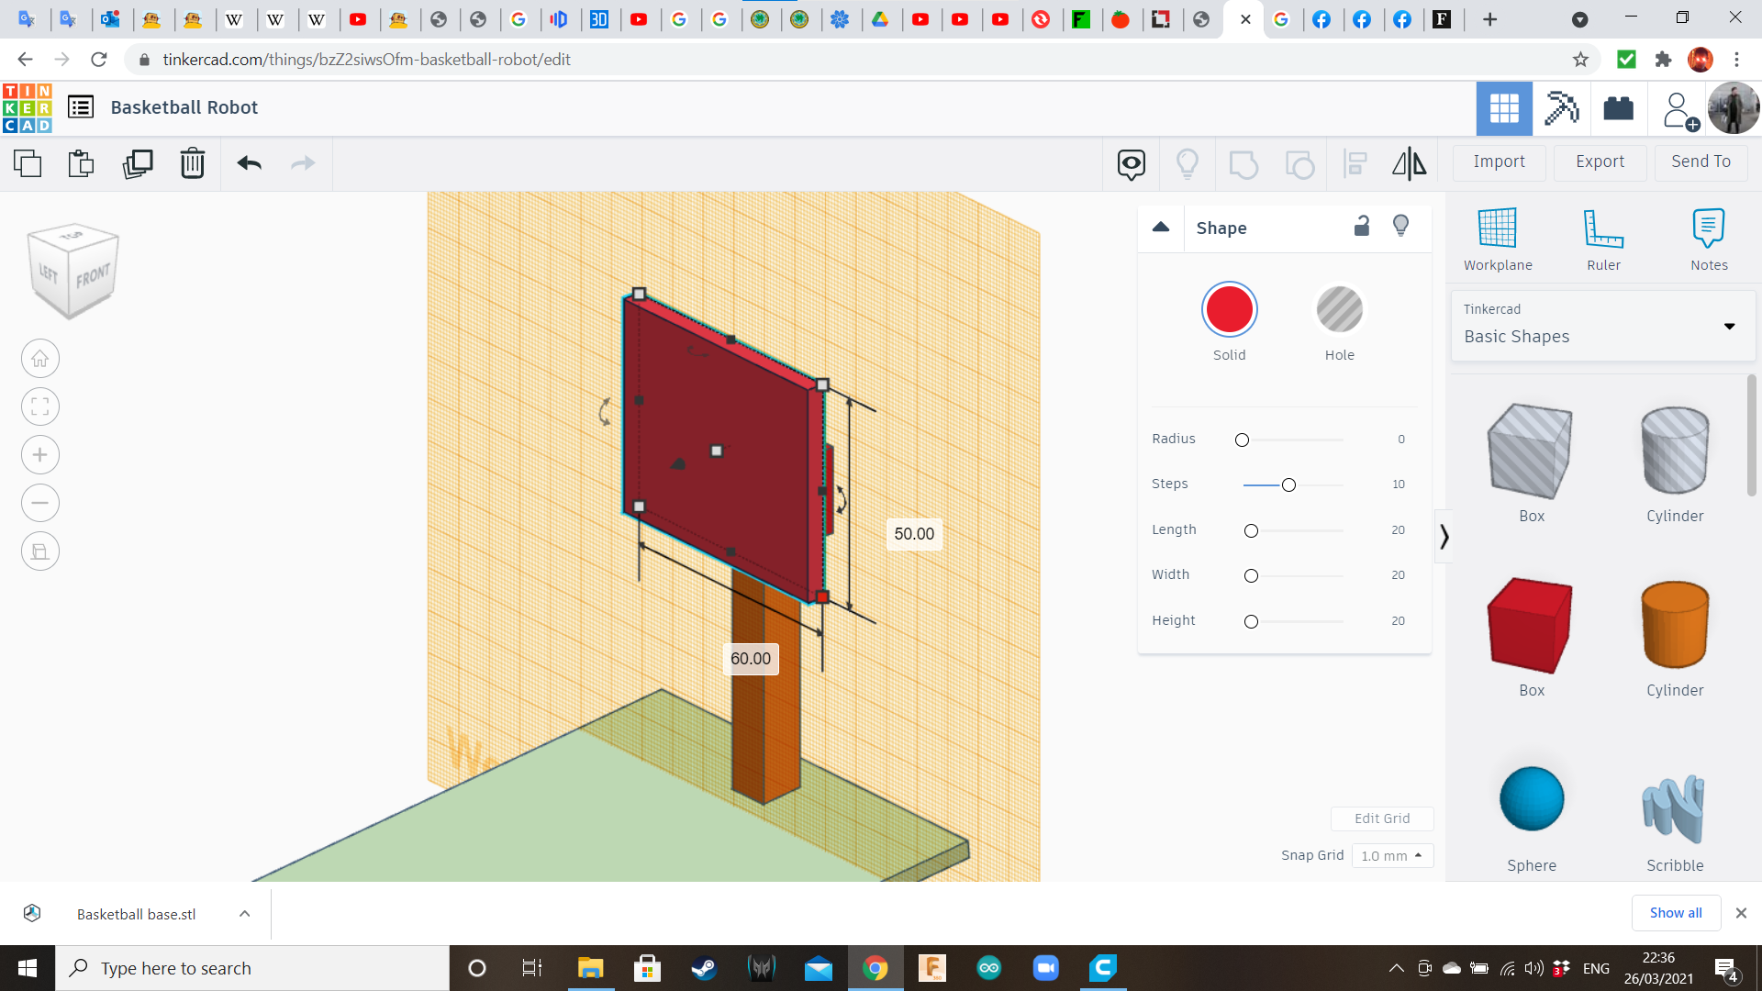Expand the Basic Shapes dropdown

[x=1729, y=326]
